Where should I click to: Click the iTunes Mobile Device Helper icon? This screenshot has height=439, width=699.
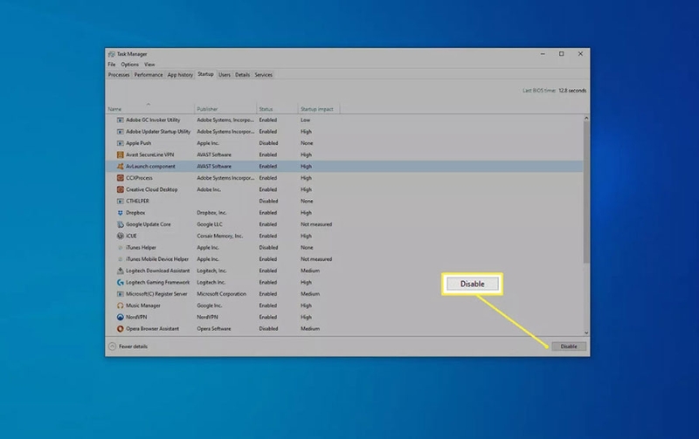[x=120, y=259]
